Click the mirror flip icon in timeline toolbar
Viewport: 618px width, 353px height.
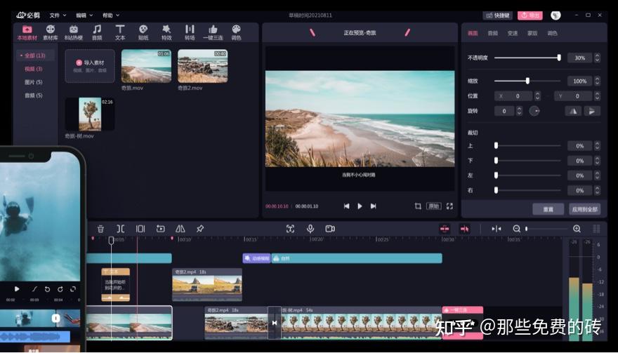click(180, 229)
